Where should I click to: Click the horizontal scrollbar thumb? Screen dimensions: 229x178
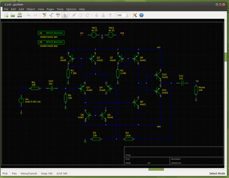pyautogui.click(x=156, y=170)
